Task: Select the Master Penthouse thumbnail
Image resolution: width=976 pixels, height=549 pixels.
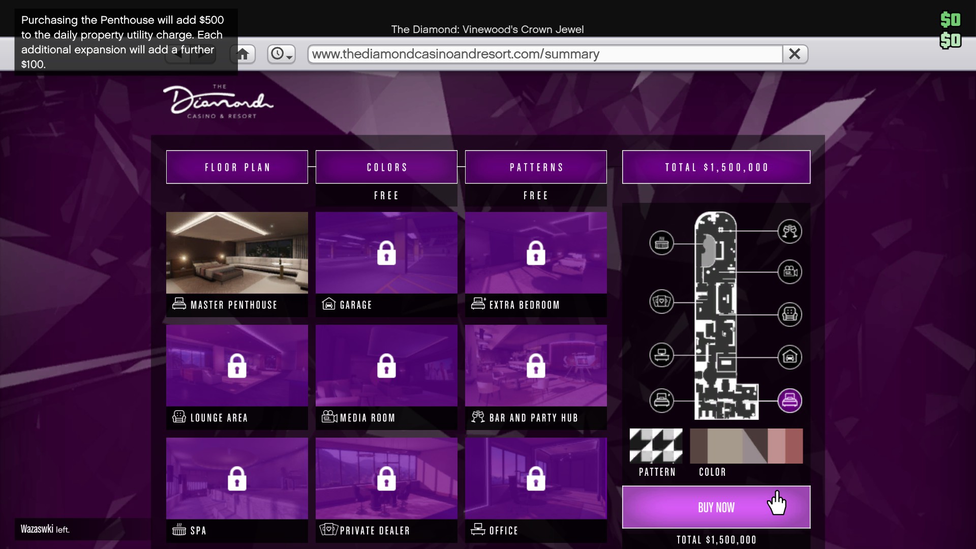Action: [237, 253]
